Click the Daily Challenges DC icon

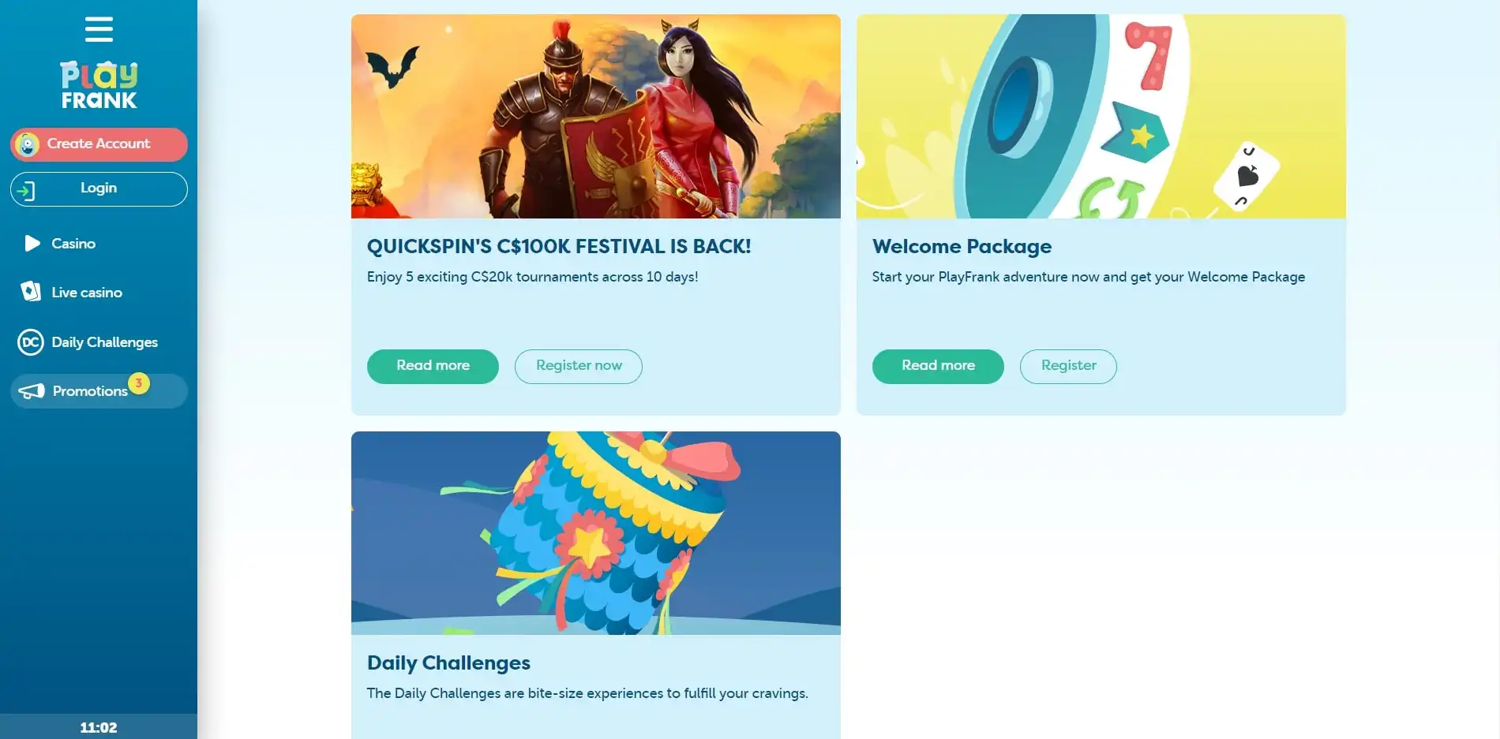(31, 342)
